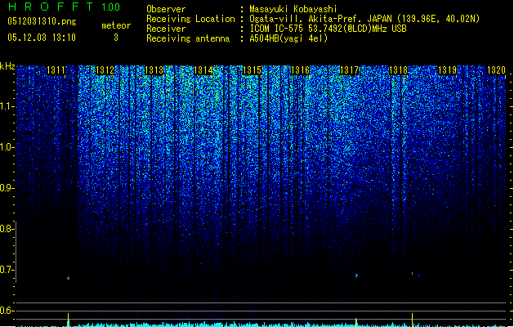Screen dimensions: 514x327
Task: Click the 1.1 kHz axis label
Action: (x=7, y=106)
